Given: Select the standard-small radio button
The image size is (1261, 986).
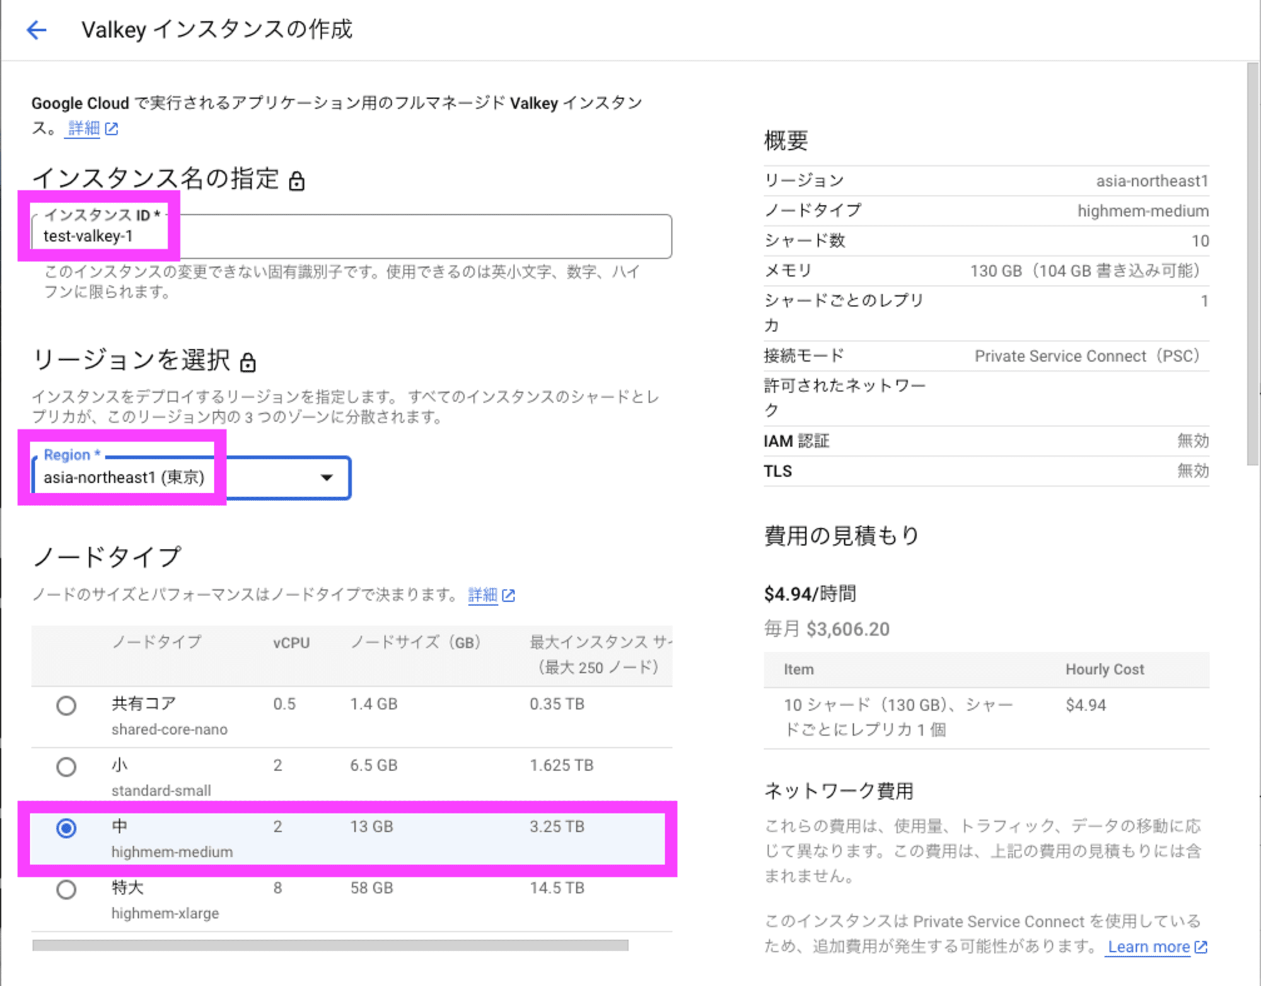Looking at the screenshot, I should (66, 767).
